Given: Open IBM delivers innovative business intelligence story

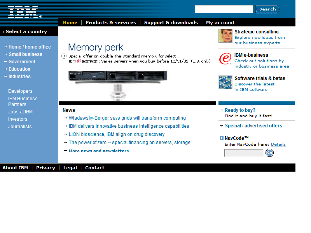Looking at the screenshot, I should 129,126.
